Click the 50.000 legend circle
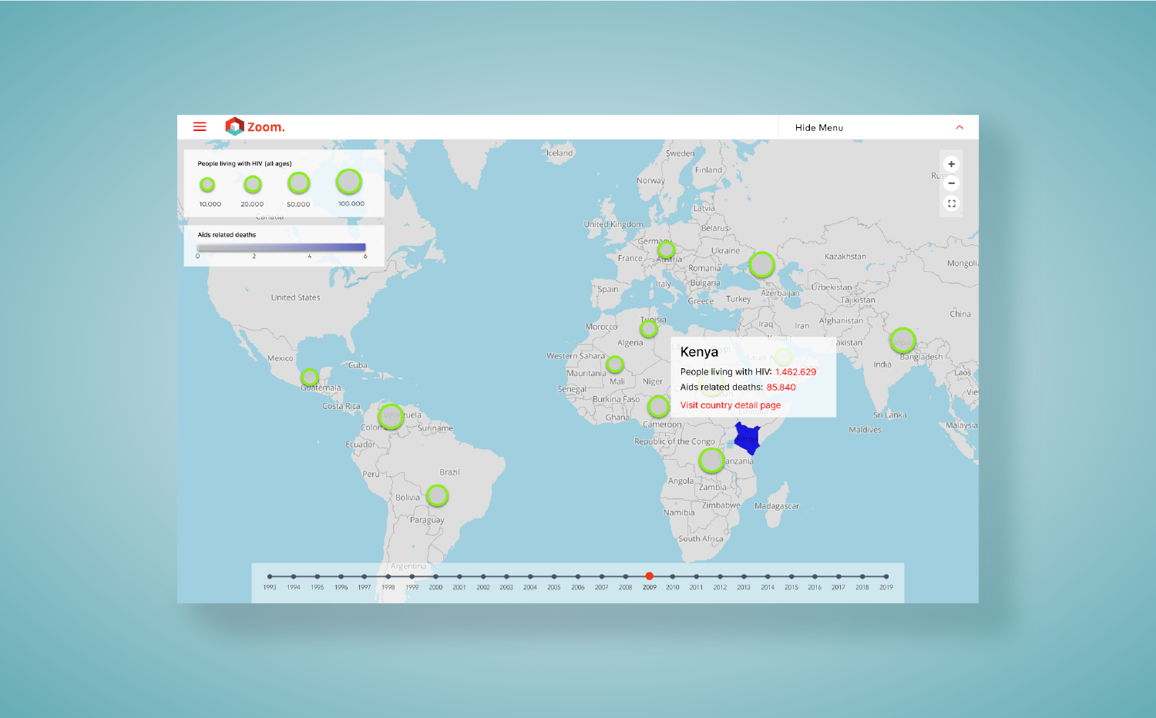The width and height of the screenshot is (1156, 718). coord(299,183)
